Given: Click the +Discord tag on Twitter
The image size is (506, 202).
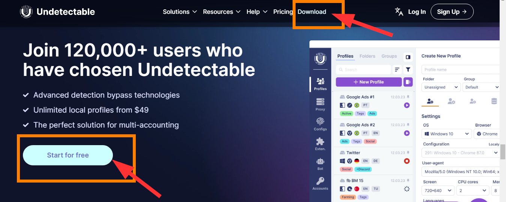Looking at the screenshot, I should coord(363,169).
